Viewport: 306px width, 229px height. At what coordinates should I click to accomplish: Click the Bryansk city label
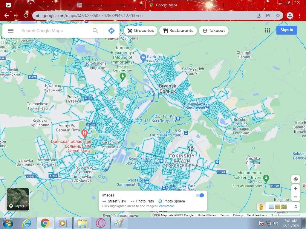(168, 89)
